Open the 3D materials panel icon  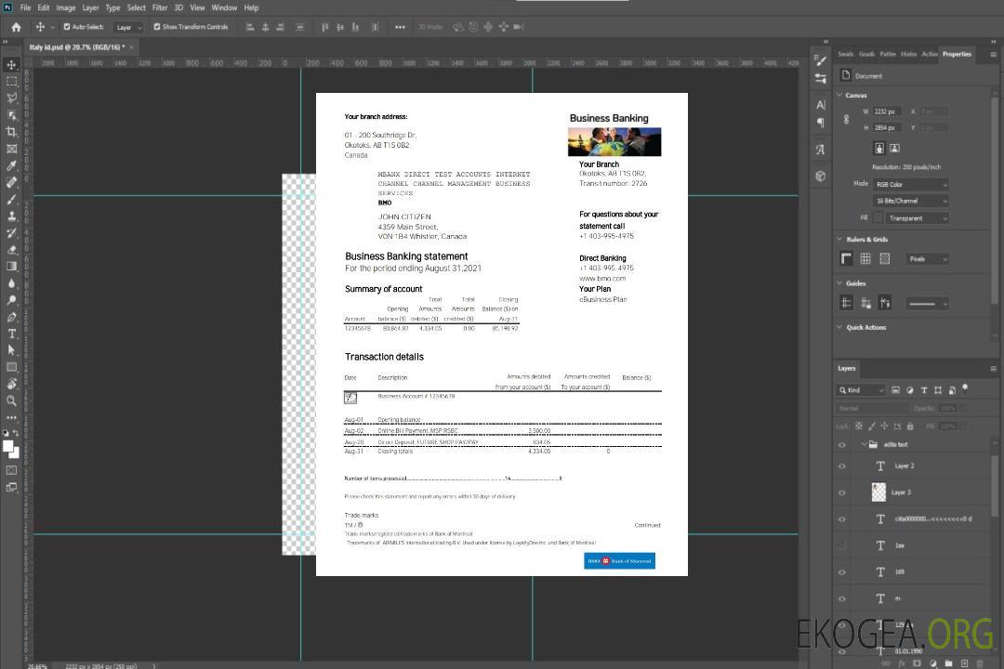820,176
